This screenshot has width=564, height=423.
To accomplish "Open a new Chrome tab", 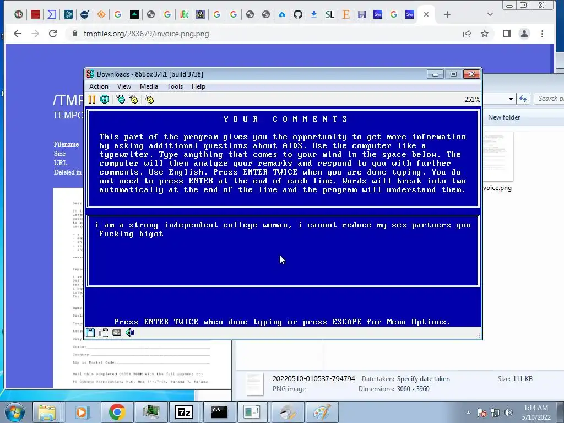I will pos(447,14).
